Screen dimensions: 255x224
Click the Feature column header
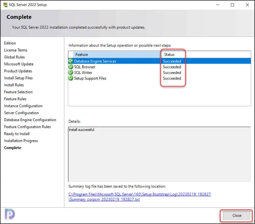pos(116,54)
